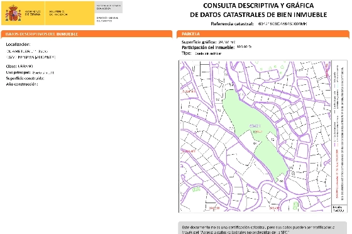352x234 pixels.
Task: Click the gray 'Secretaría de Estado' box
Action: (x=109, y=7)
